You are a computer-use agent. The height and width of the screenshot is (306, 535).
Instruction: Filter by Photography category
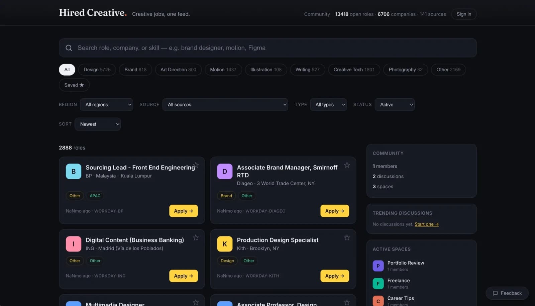406,70
